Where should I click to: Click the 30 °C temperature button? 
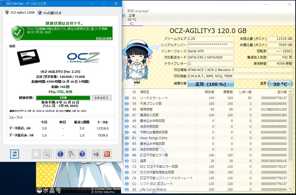pos(280,84)
